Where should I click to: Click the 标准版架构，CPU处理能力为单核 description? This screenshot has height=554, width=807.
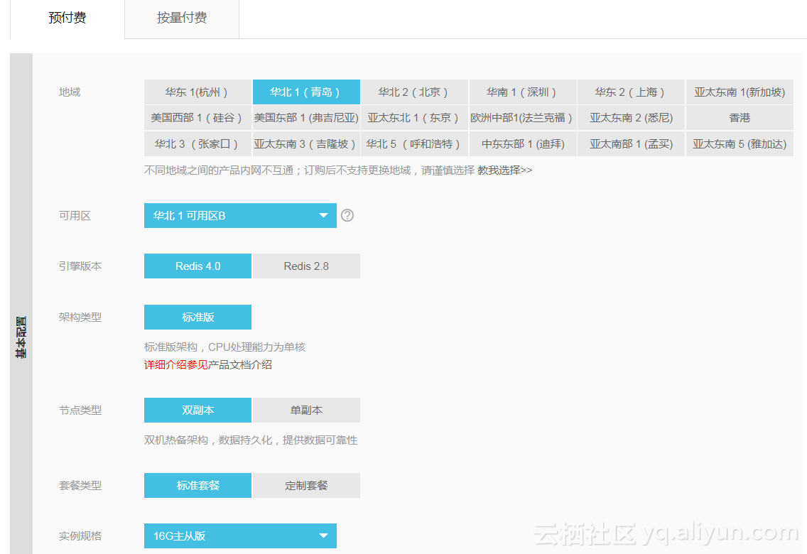(x=225, y=347)
